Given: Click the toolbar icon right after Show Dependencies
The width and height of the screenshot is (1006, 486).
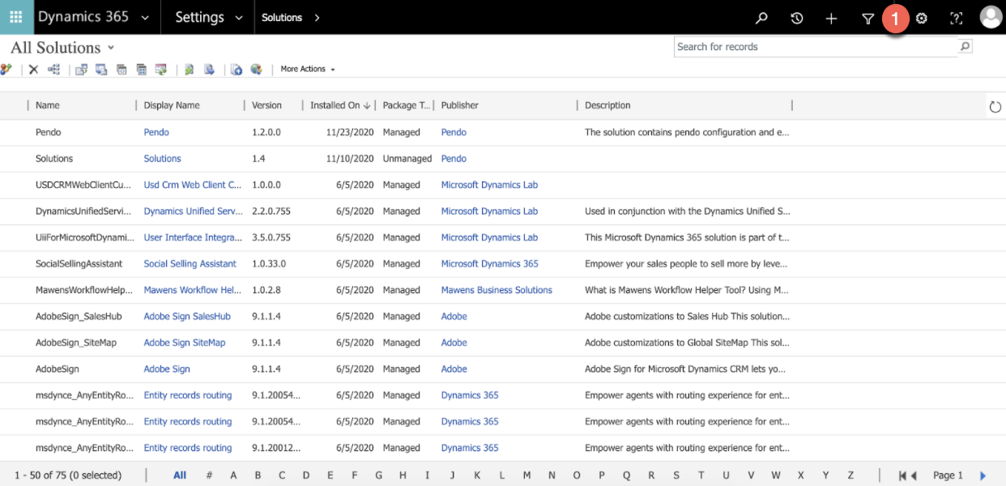Looking at the screenshot, I should coord(81,70).
